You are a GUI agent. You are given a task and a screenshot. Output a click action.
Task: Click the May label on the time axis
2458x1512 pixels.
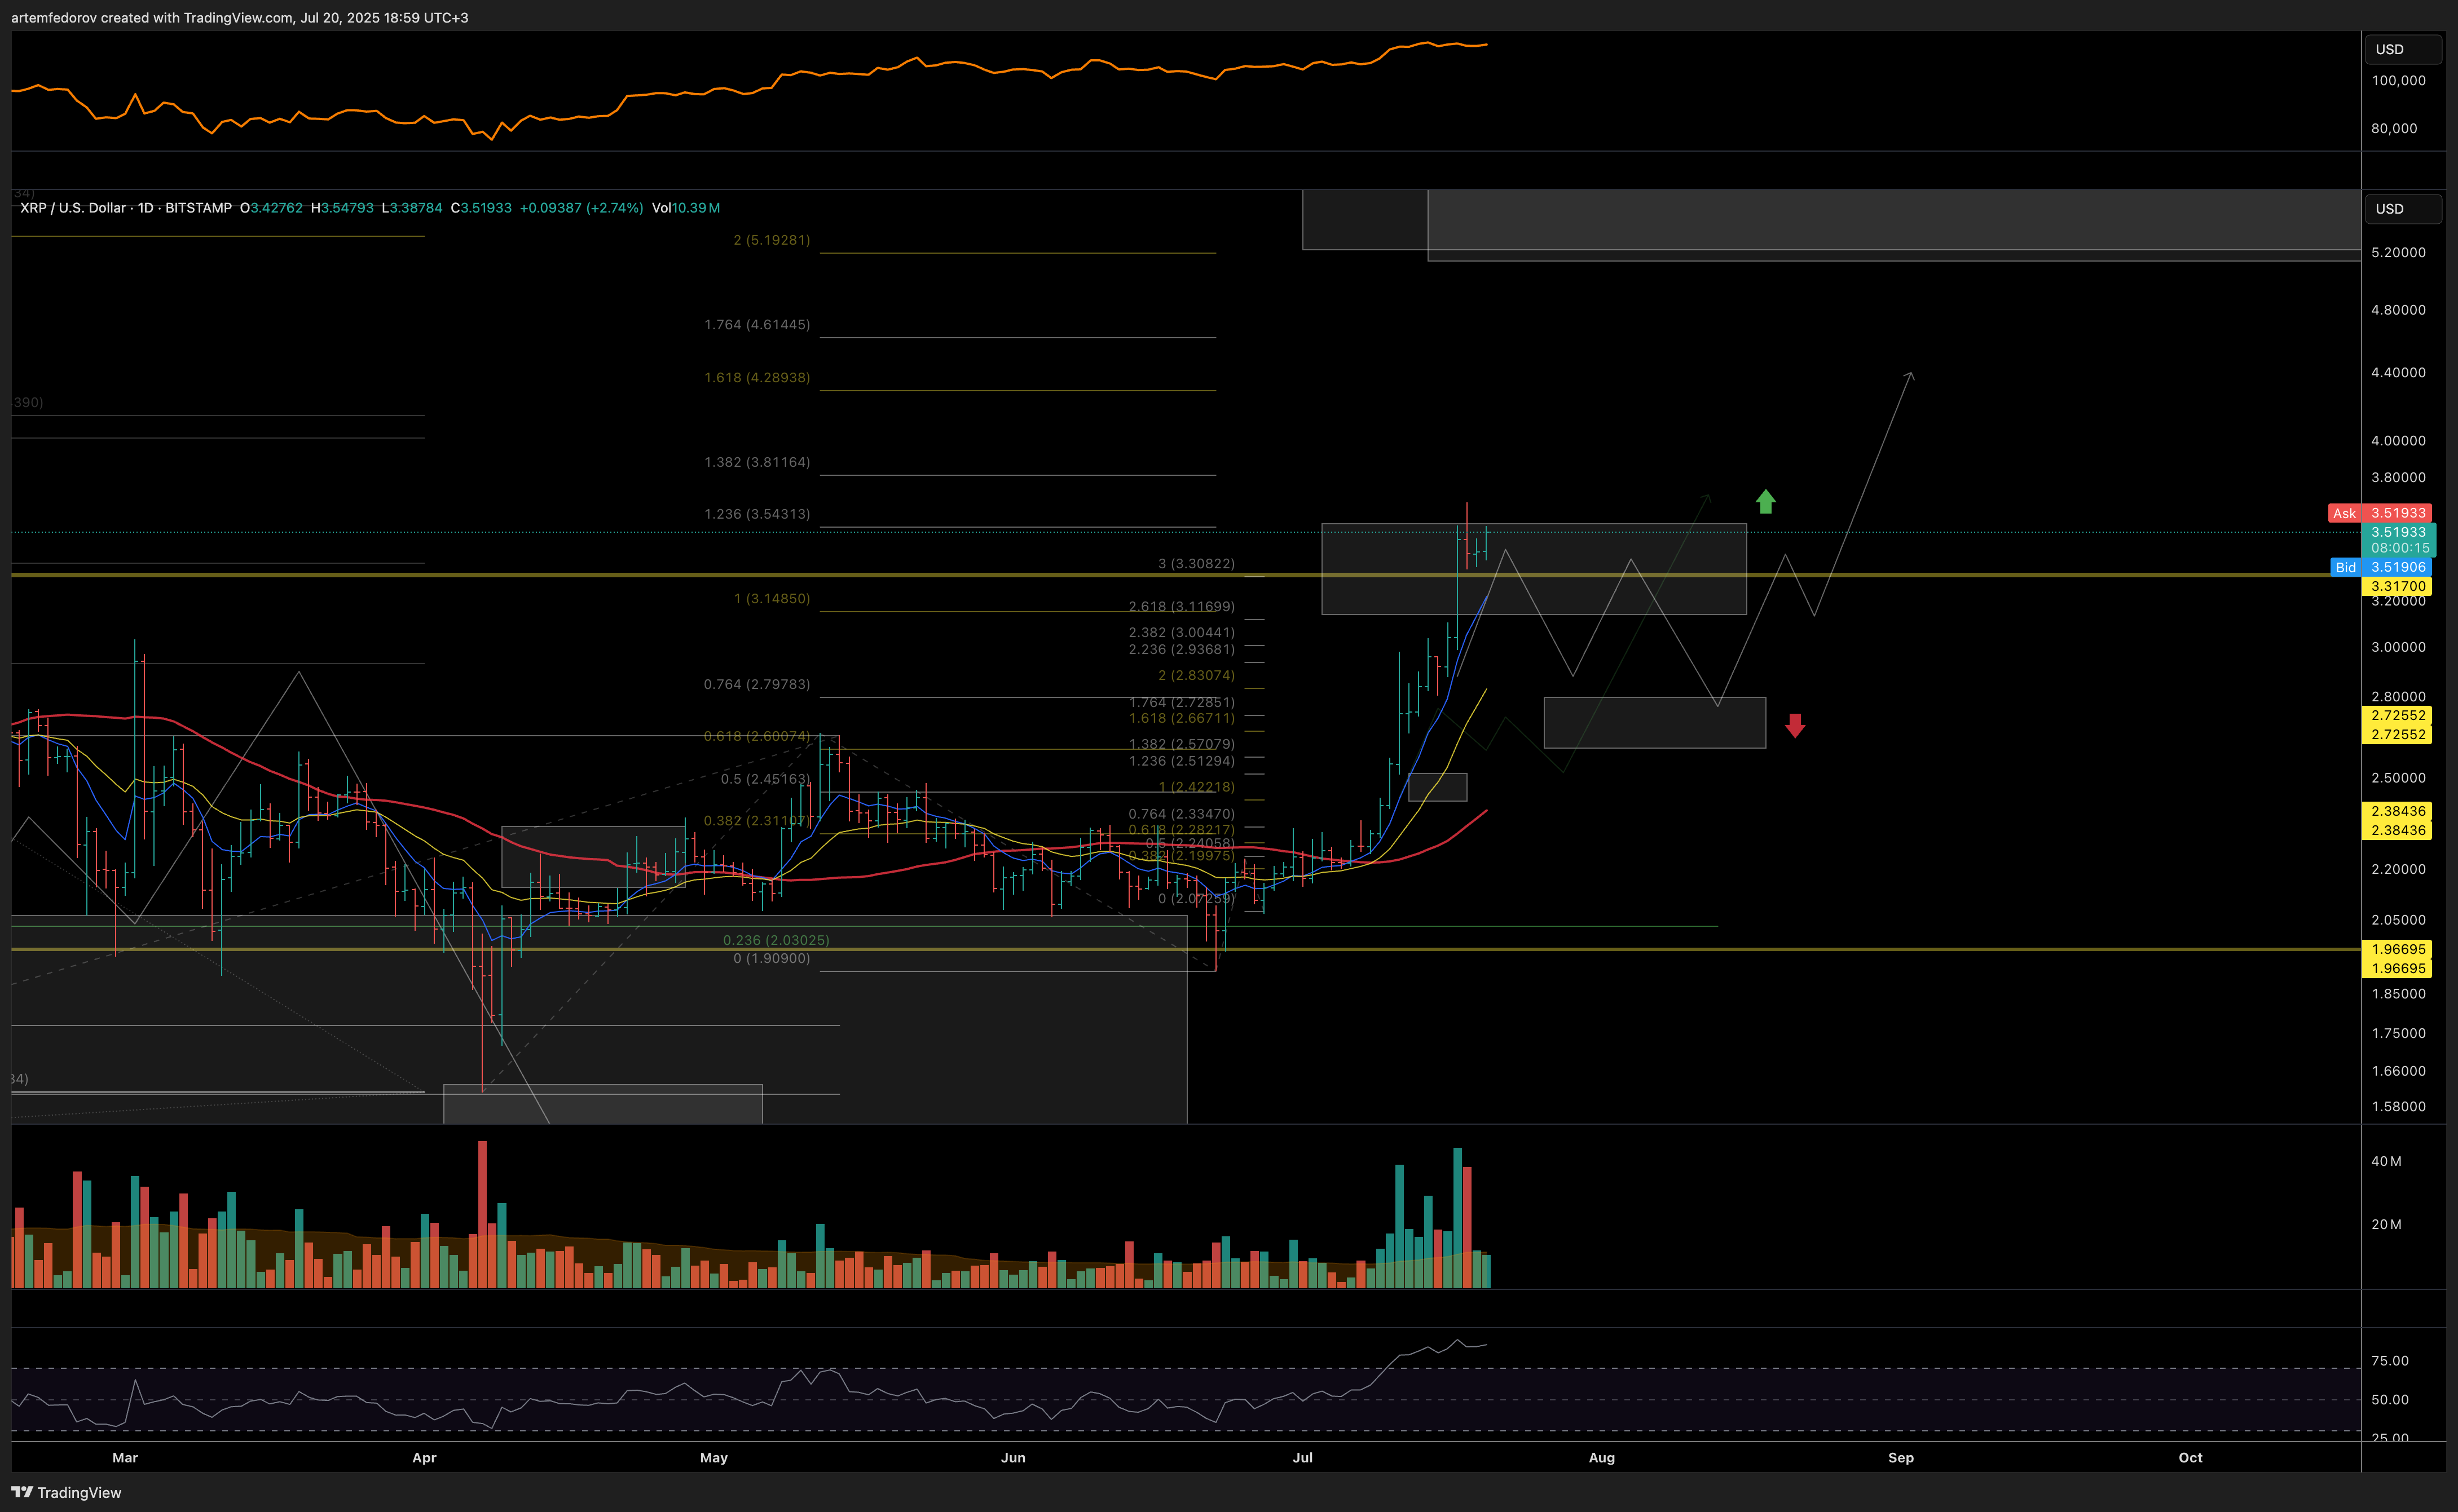click(713, 1458)
